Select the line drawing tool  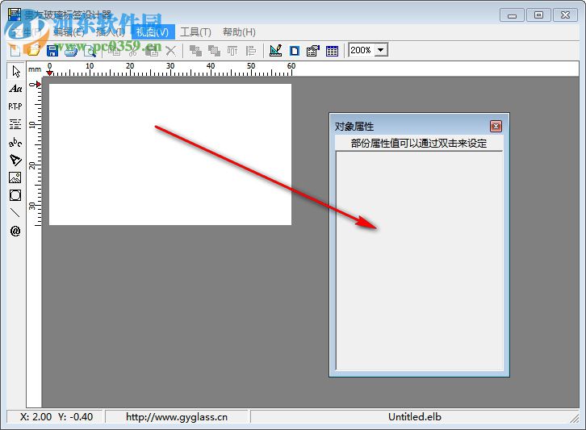15,213
